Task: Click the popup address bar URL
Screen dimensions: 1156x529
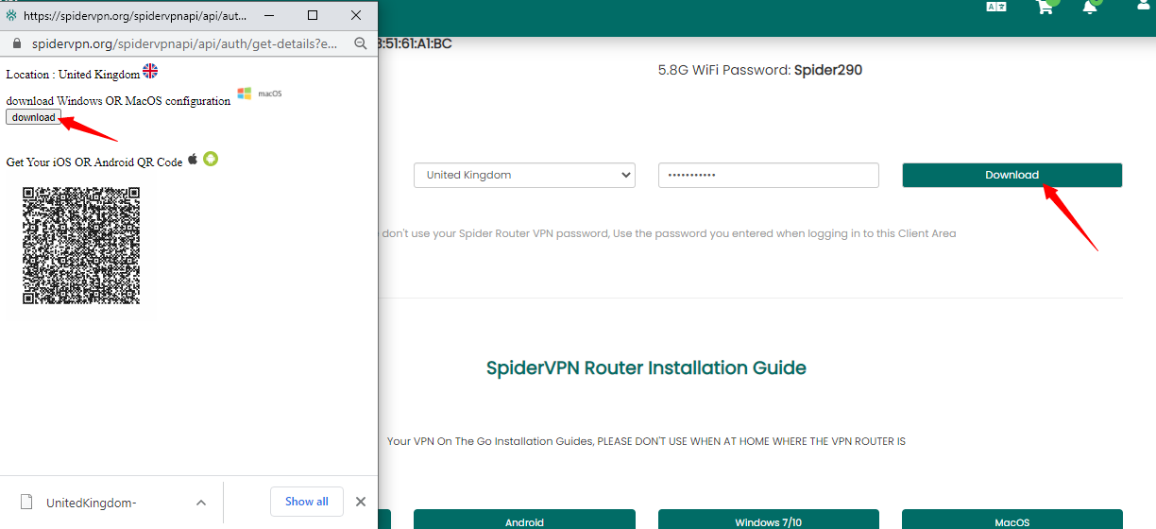Action: [x=184, y=43]
